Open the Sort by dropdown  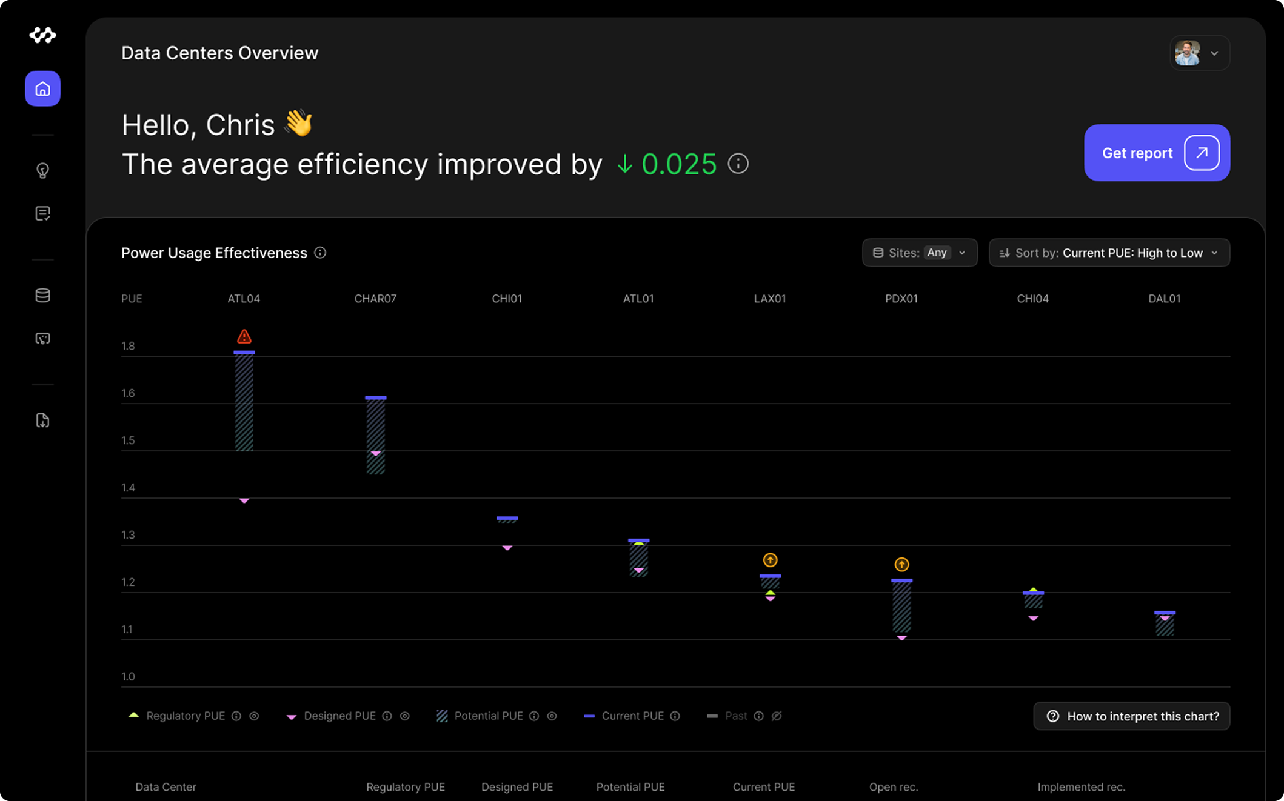[1108, 253]
